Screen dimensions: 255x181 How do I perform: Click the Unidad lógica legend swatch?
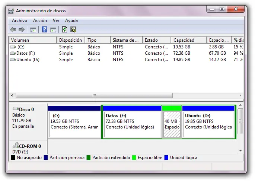[x=166, y=158]
